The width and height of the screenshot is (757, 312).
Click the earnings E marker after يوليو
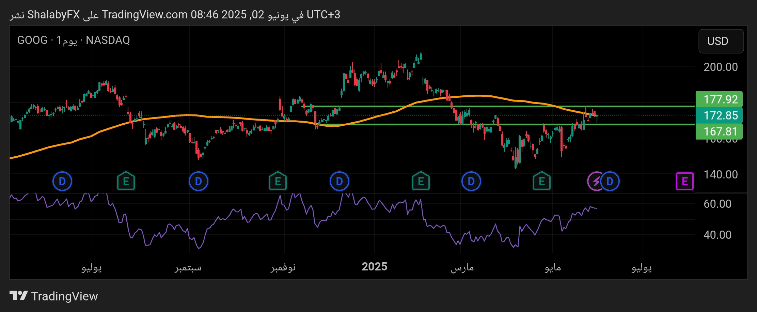click(x=126, y=181)
